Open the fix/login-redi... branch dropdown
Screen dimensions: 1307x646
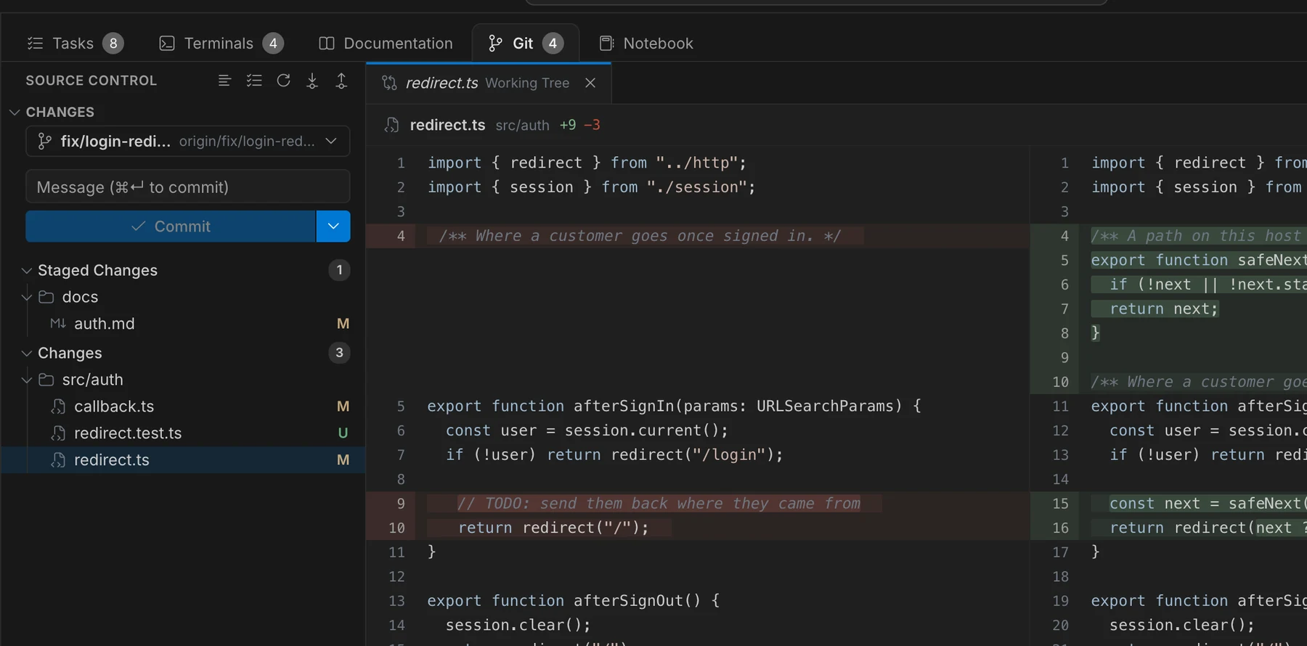[188, 141]
